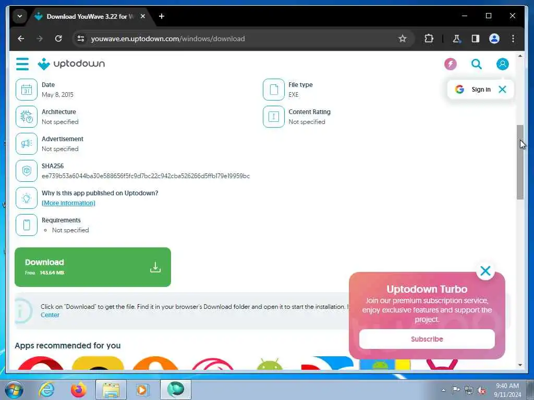Reload the current page
The image size is (534, 400).
coord(58,39)
